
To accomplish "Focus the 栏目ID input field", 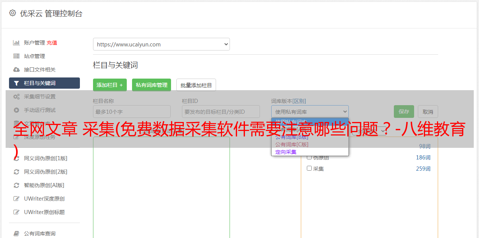I will [221, 112].
